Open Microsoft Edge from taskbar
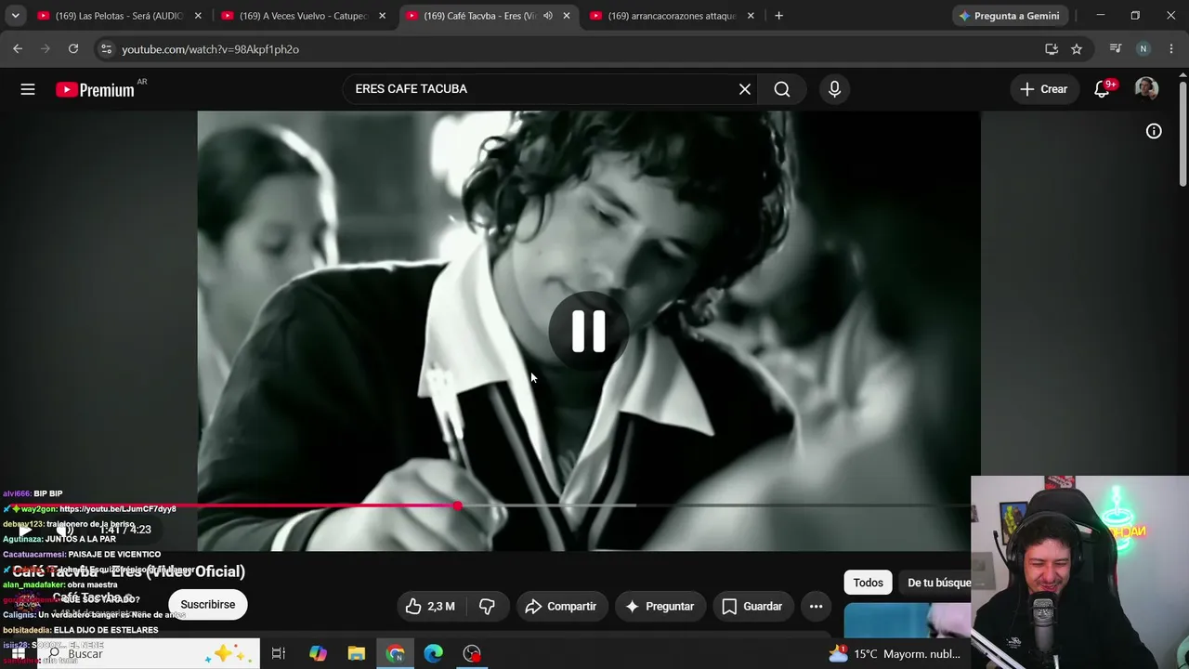This screenshot has width=1189, height=669. point(434,654)
